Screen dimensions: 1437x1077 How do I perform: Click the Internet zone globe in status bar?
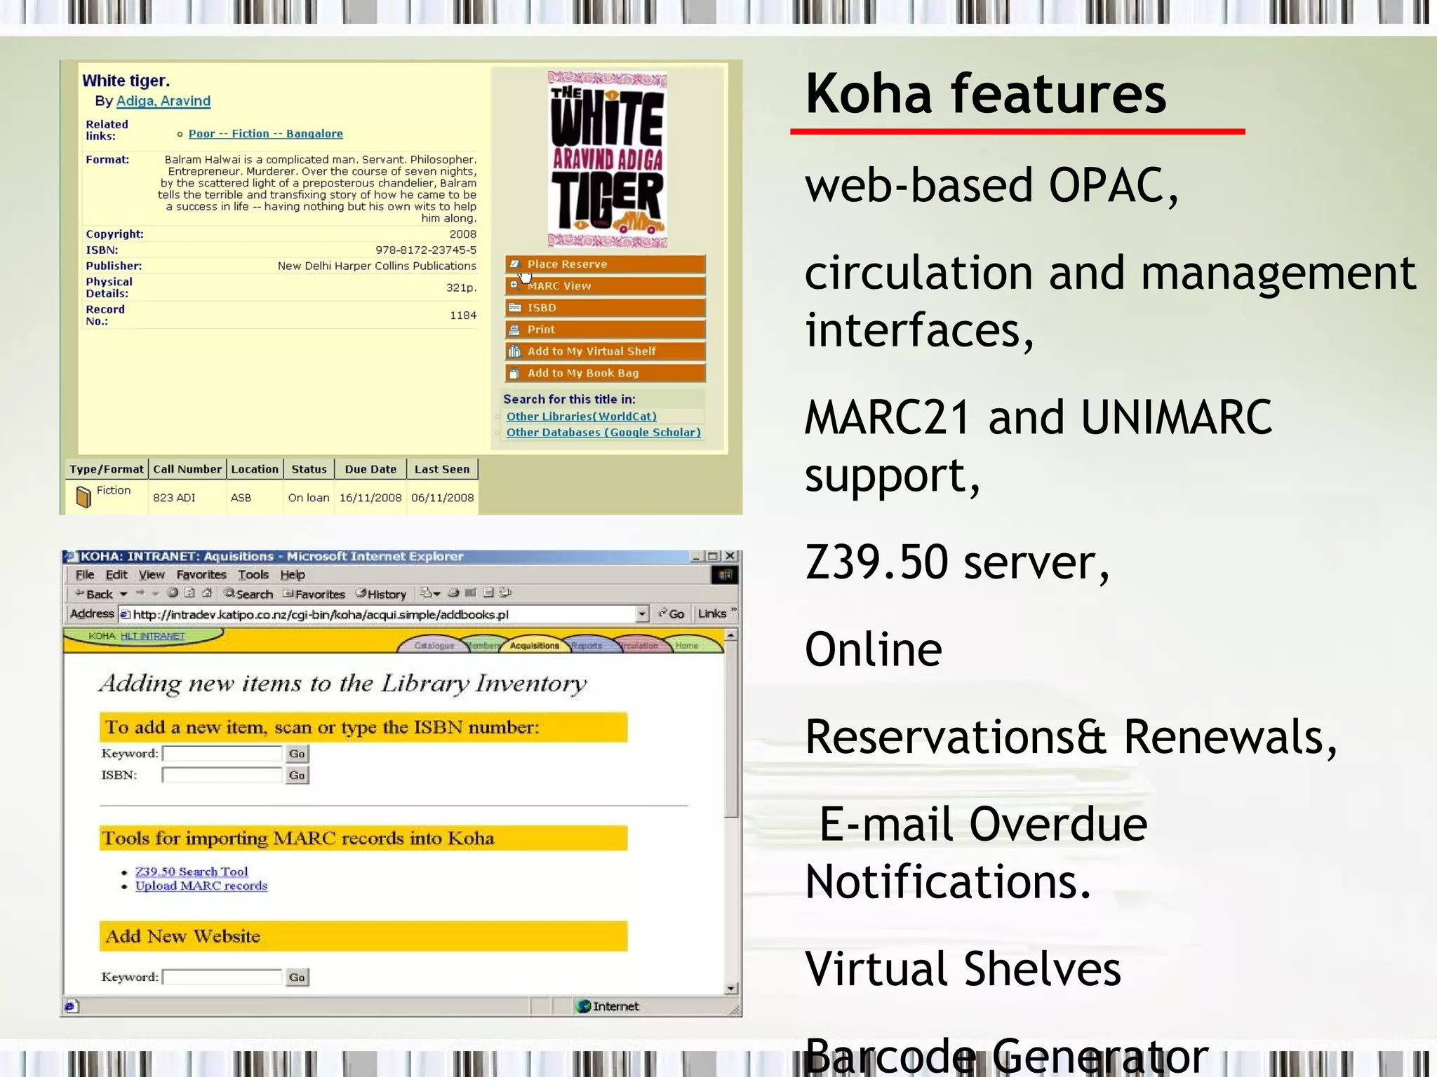(583, 1006)
